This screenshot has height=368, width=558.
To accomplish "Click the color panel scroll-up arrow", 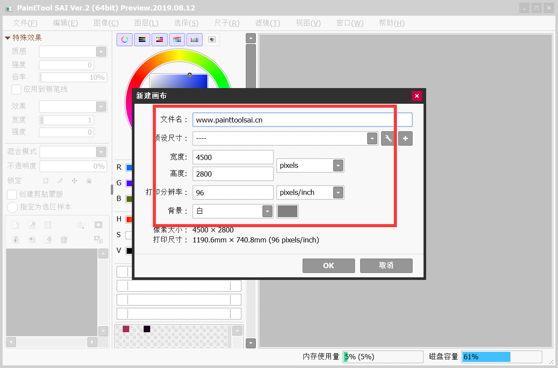I will click(x=251, y=38).
